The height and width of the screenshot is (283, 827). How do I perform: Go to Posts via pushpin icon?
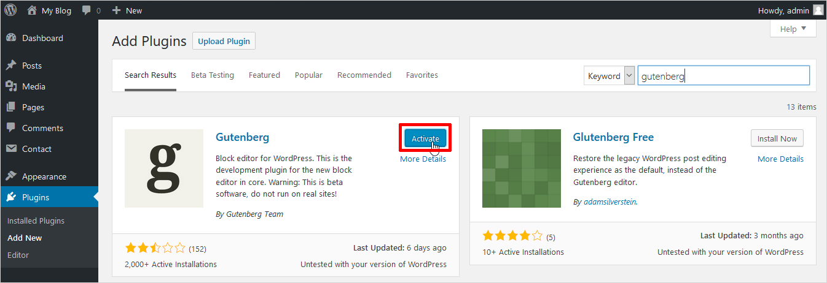coord(11,66)
